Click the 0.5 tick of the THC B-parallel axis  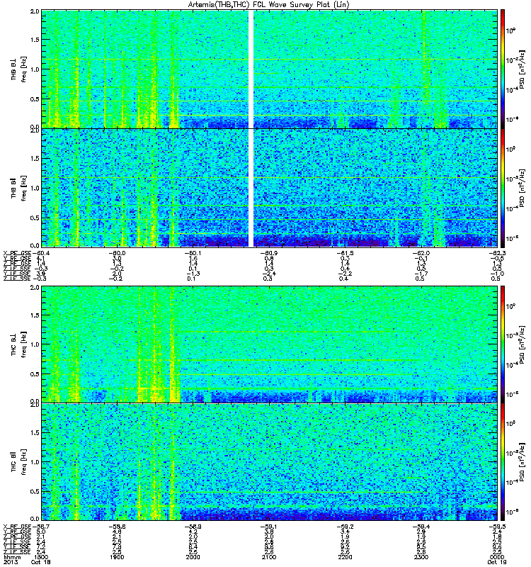tap(35, 491)
